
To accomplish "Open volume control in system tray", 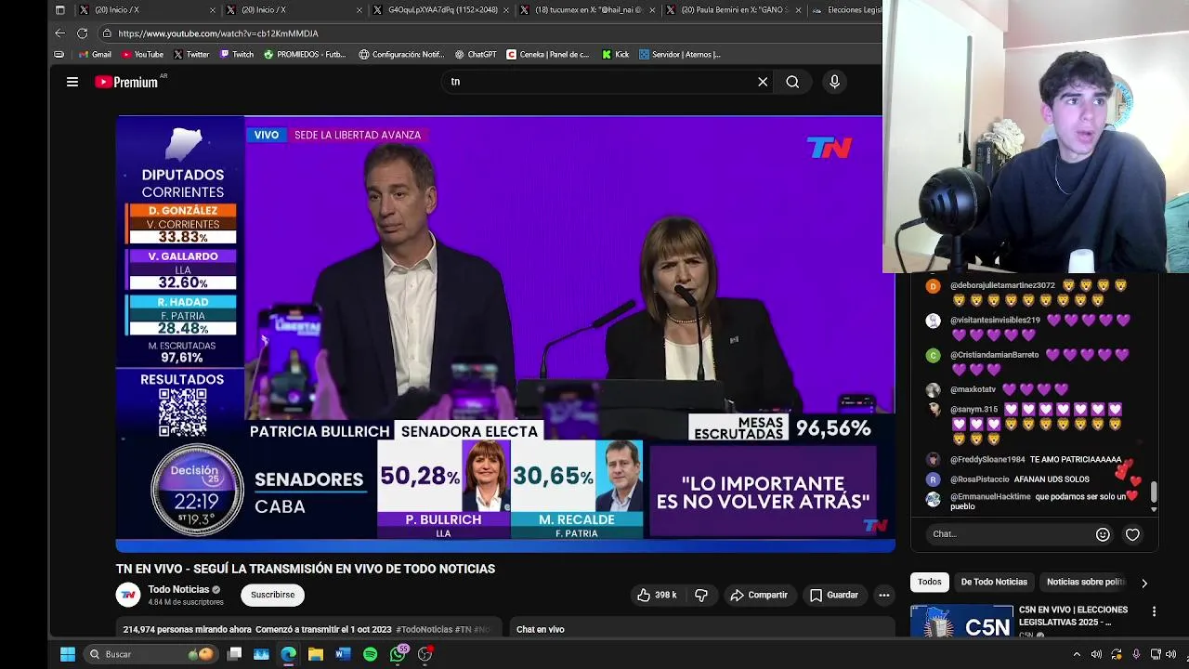I will (x=1096, y=654).
